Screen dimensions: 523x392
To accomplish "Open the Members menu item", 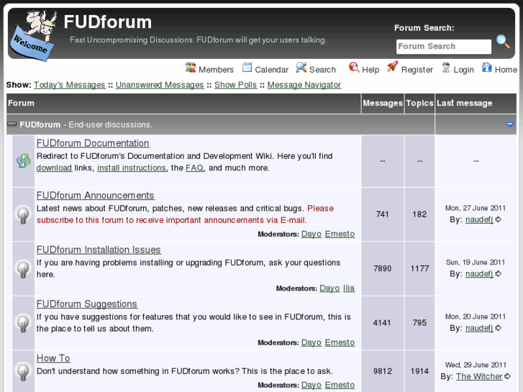I will [x=216, y=70].
